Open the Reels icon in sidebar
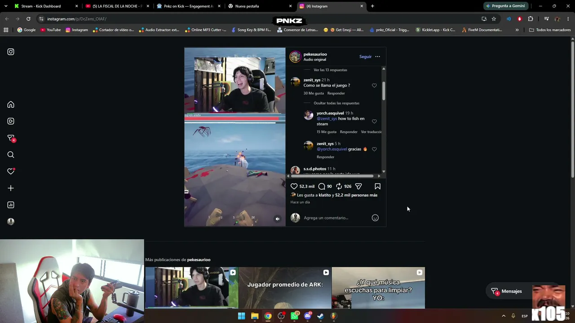Image resolution: width=575 pixels, height=323 pixels. click(x=11, y=121)
